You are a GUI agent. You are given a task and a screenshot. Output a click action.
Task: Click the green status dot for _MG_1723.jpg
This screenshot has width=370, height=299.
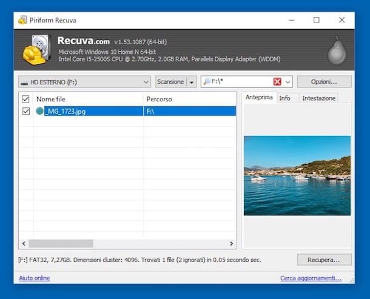[x=39, y=111]
